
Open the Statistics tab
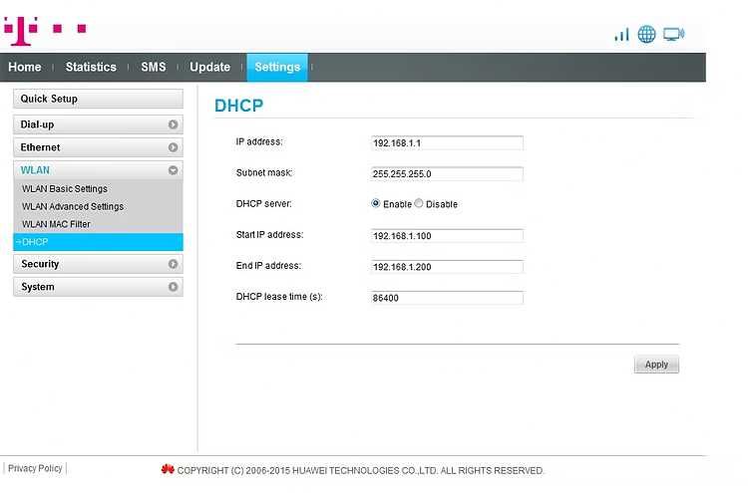click(x=91, y=67)
